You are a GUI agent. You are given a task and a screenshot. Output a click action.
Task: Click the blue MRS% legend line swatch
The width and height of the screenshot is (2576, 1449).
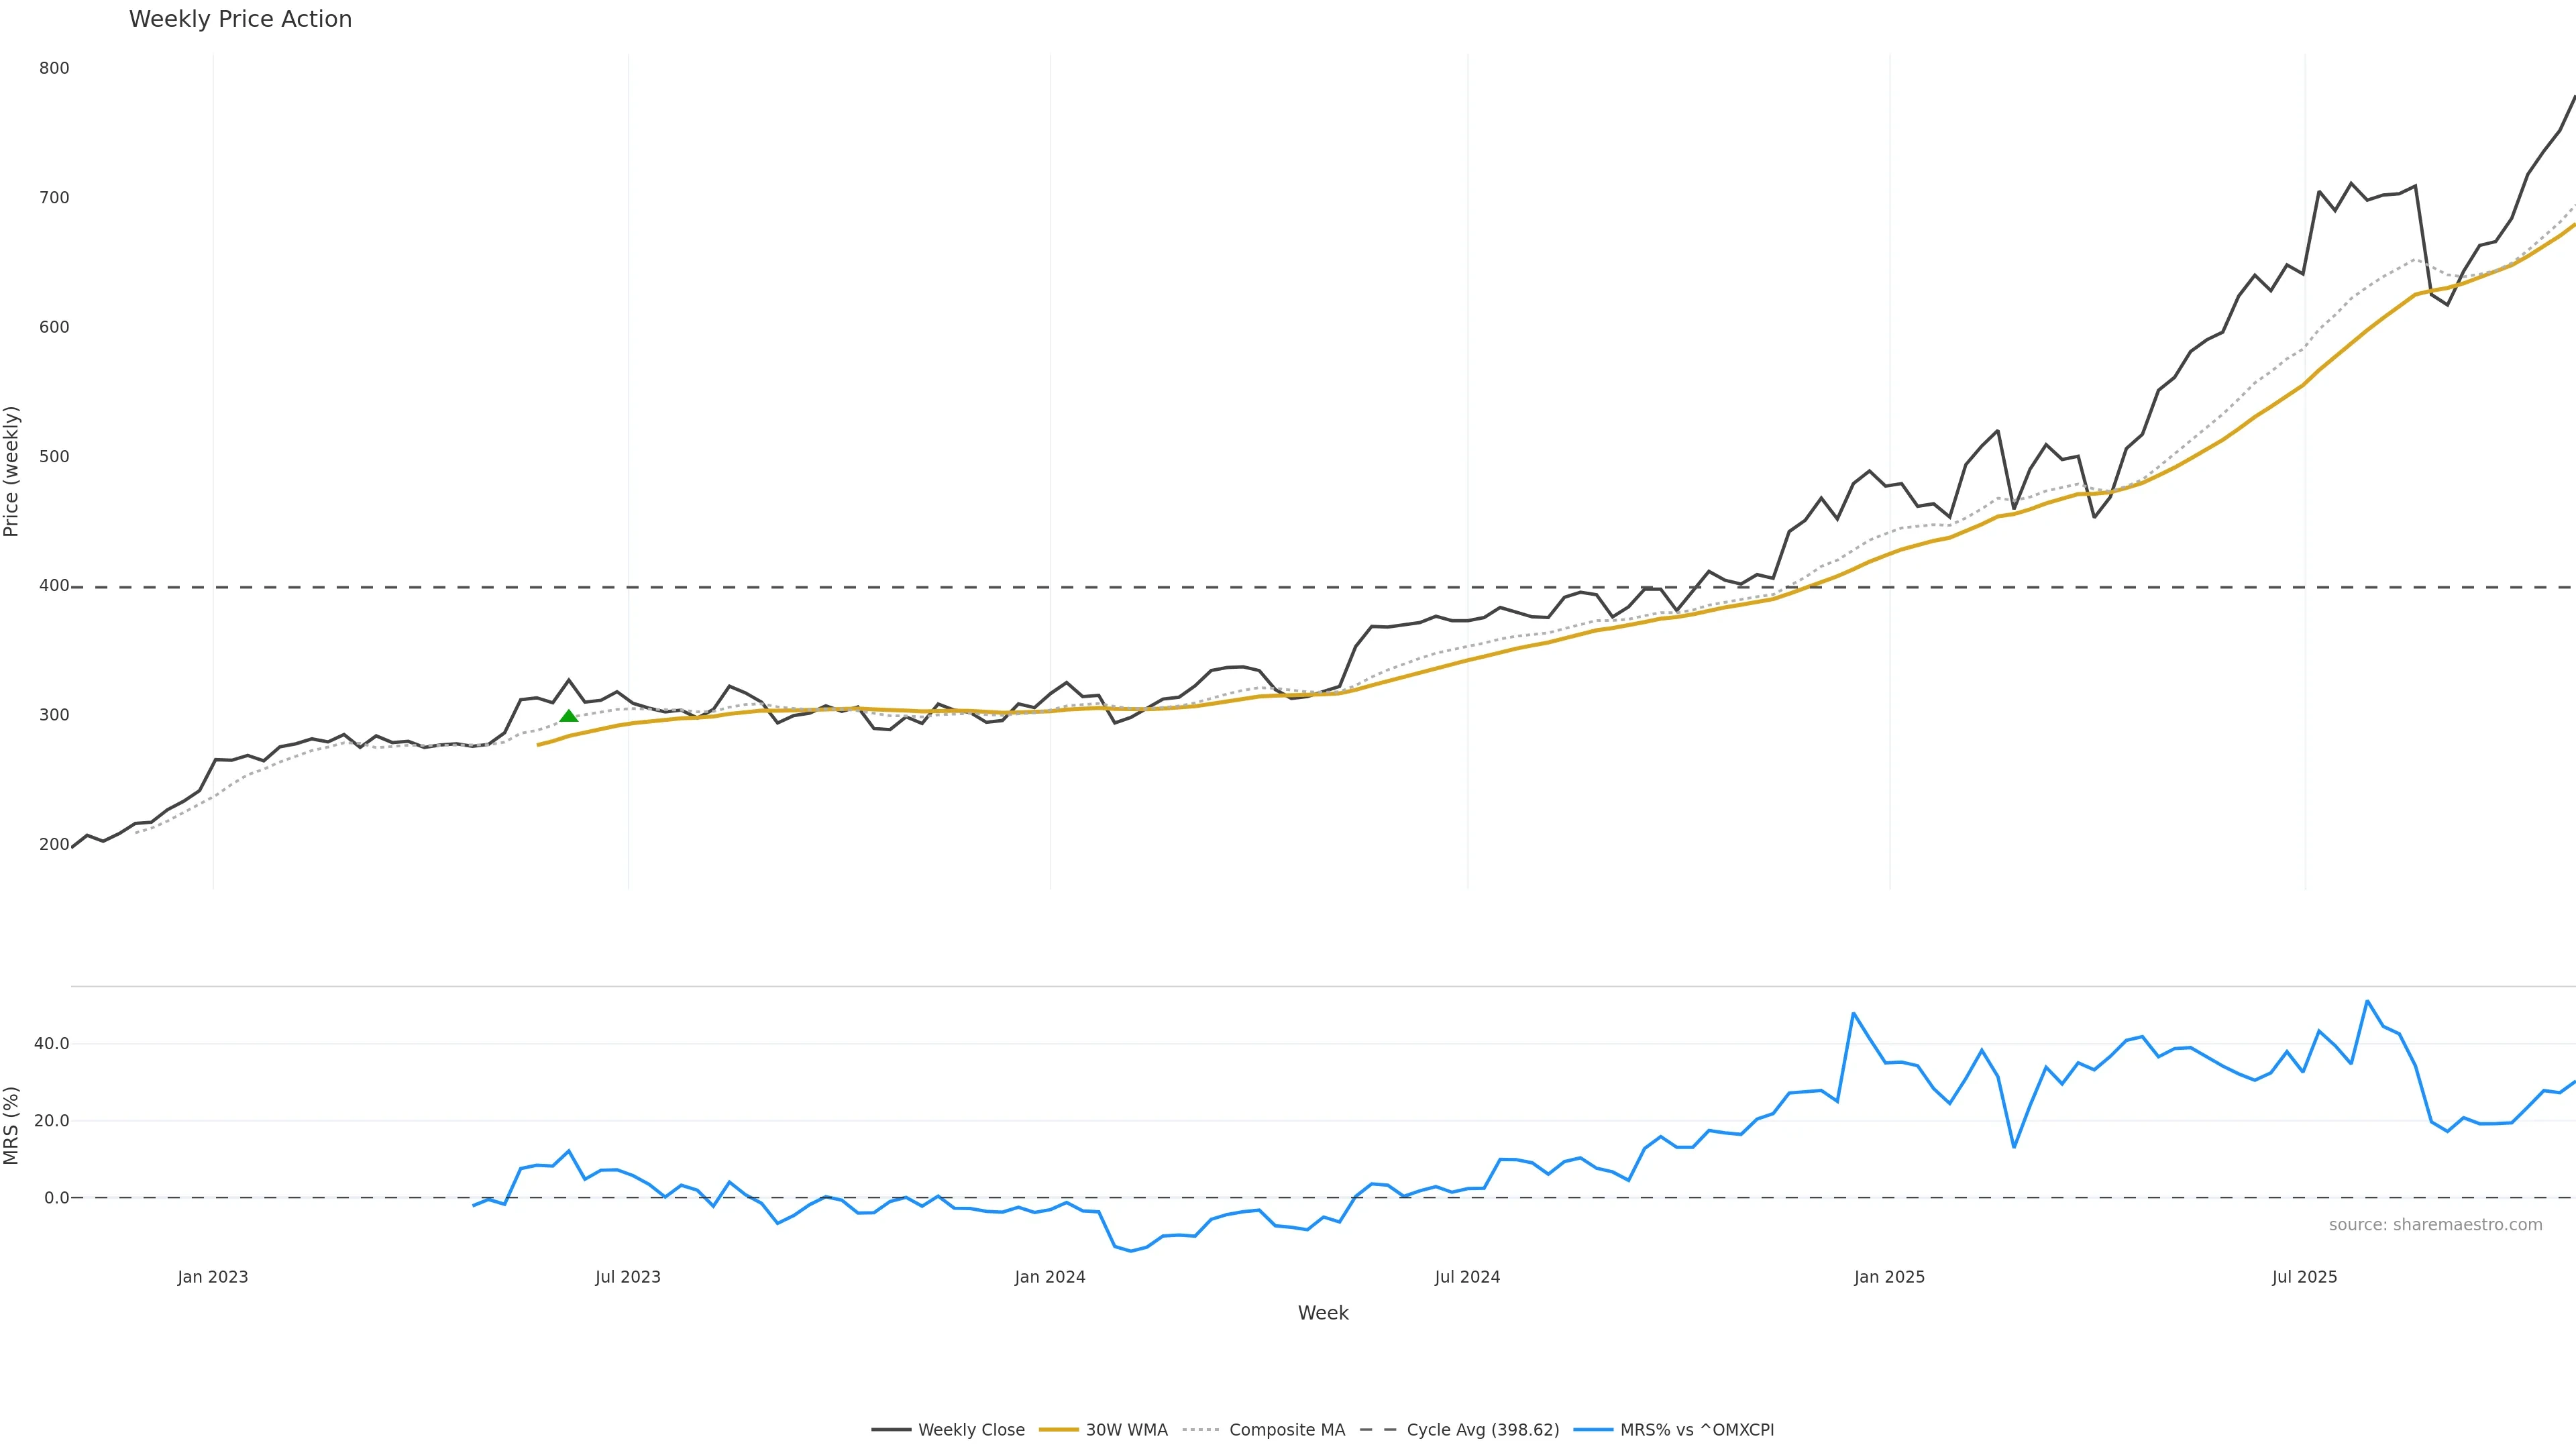click(x=1592, y=1430)
